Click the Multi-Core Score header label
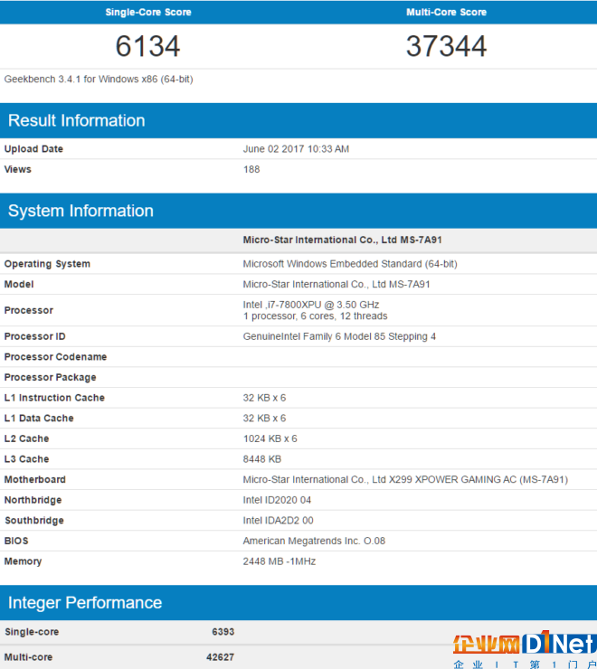This screenshot has width=597, height=669. [x=446, y=12]
